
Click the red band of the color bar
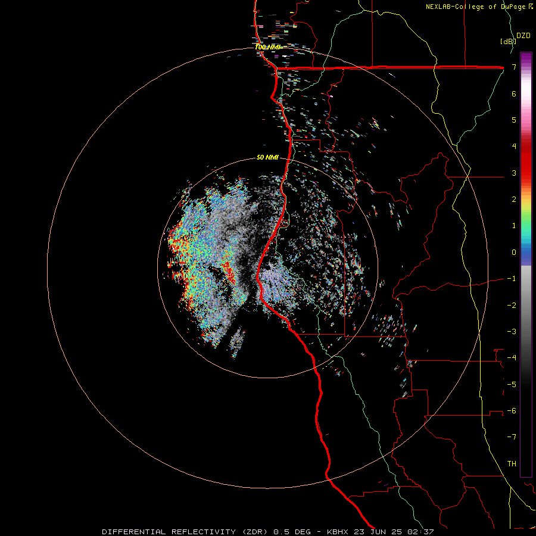pyautogui.click(x=526, y=161)
